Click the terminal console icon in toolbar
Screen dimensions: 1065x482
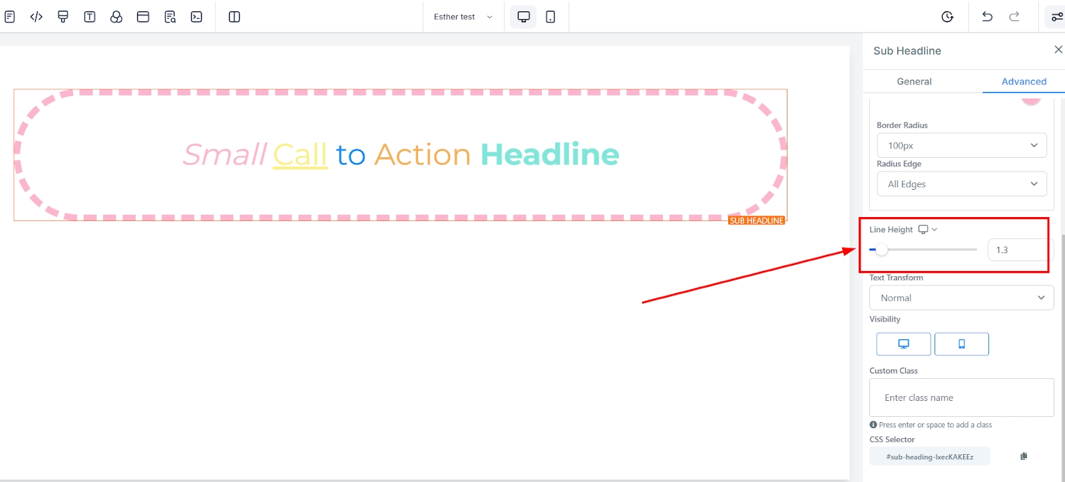pos(196,17)
